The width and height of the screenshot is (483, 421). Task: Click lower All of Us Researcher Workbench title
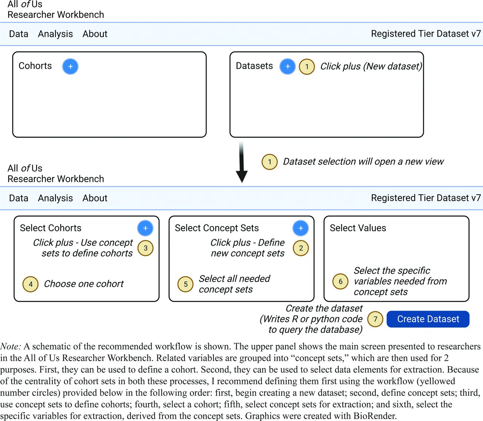click(56, 173)
